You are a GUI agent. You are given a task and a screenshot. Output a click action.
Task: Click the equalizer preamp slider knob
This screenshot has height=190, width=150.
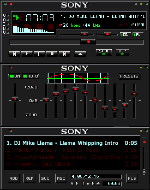(15, 99)
